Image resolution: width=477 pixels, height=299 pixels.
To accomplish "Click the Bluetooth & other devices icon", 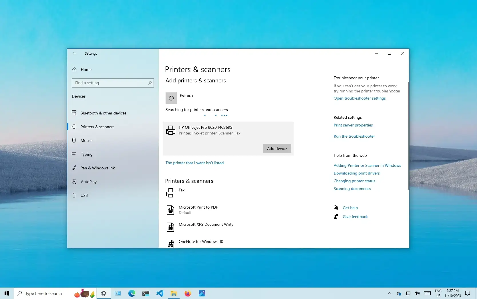I will [74, 113].
